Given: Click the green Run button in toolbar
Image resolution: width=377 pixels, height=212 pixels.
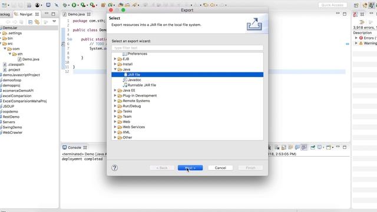Looking at the screenshot, I should (74, 5).
